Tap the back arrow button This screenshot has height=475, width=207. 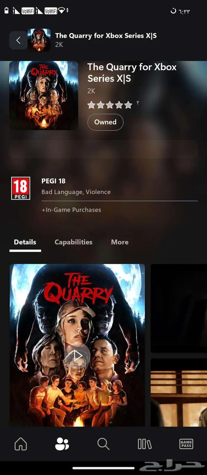pyautogui.click(x=18, y=40)
